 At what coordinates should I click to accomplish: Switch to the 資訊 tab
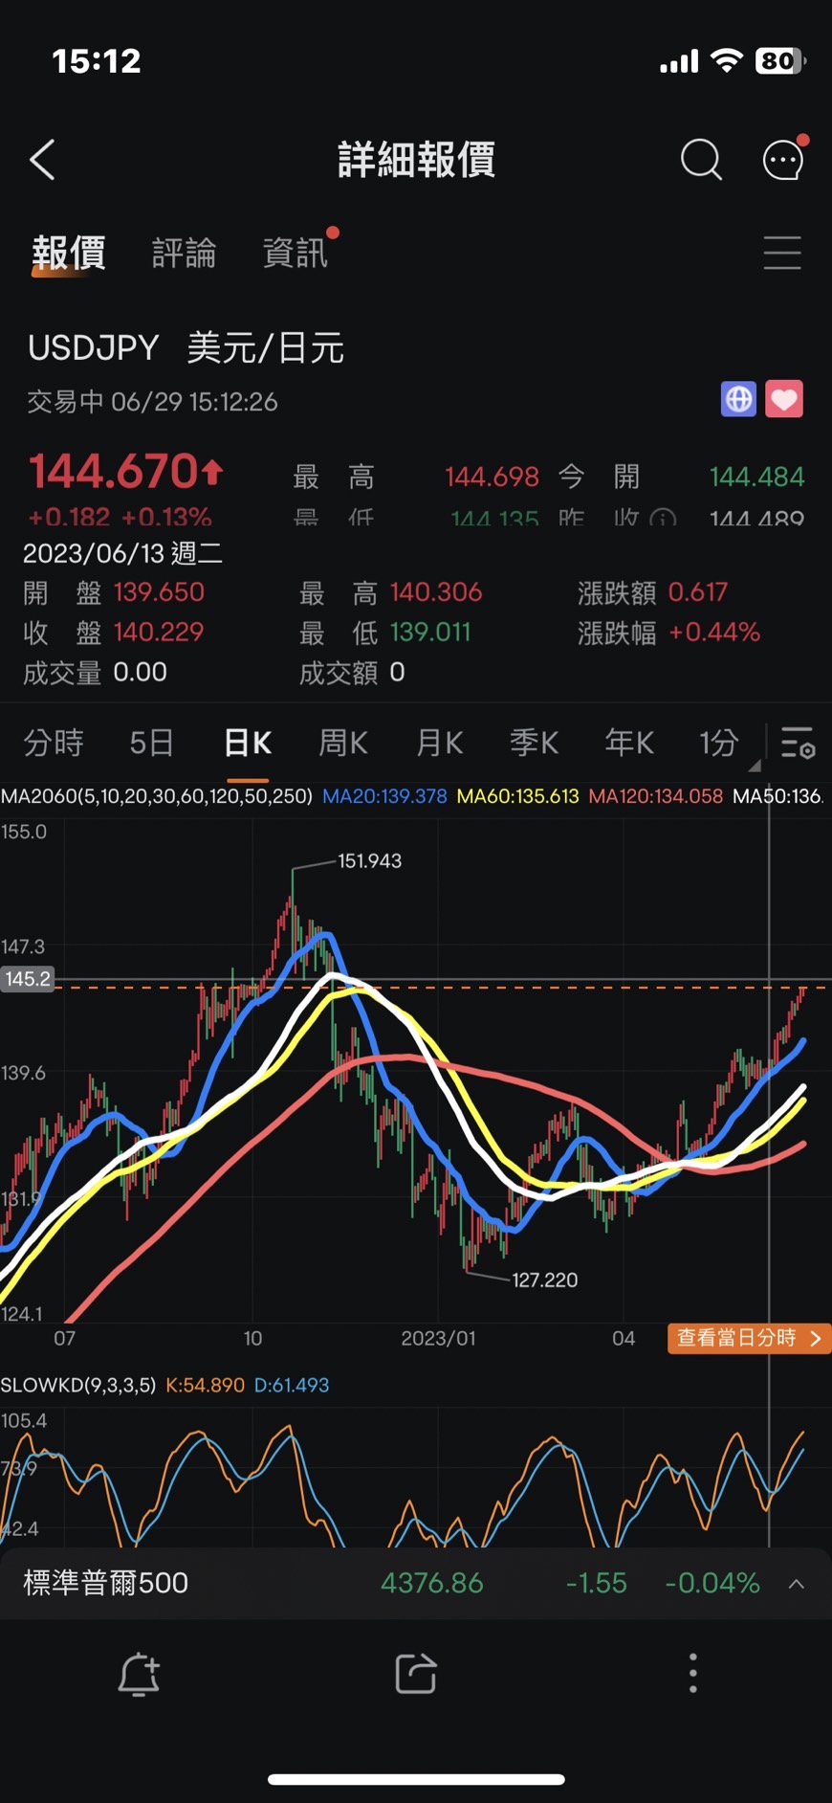coord(296,253)
